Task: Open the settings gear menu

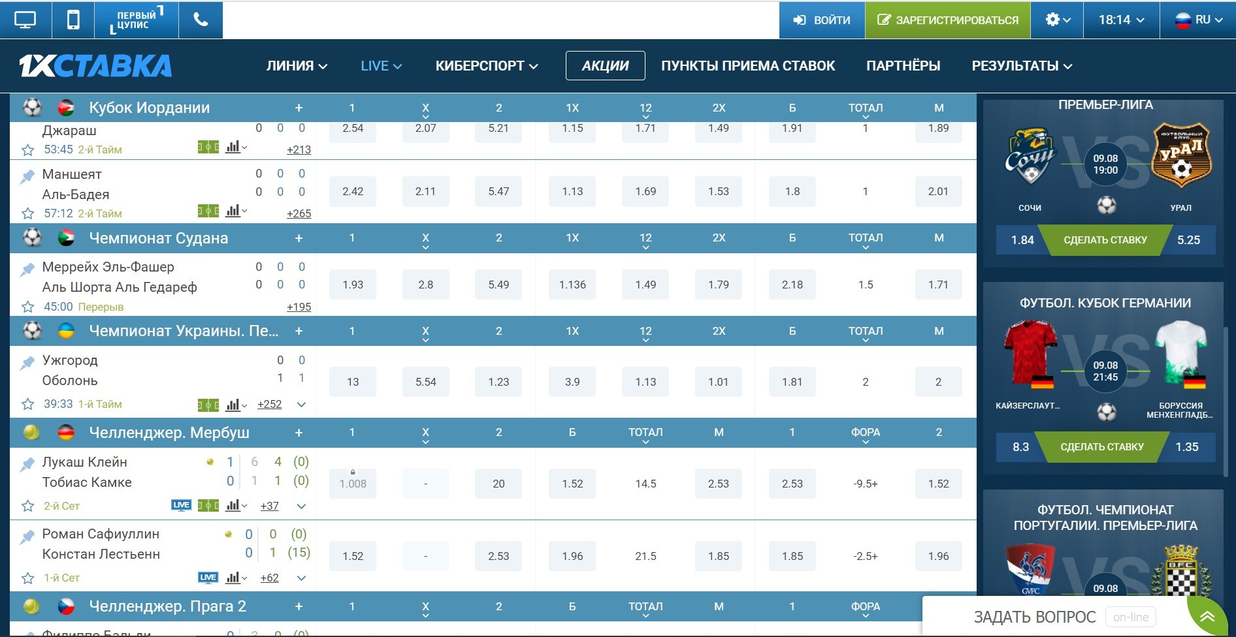Action: (1057, 20)
